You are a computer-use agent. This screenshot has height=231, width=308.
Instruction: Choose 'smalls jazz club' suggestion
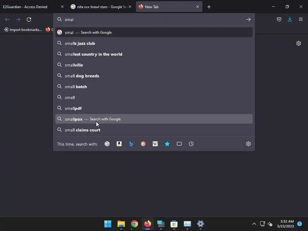click(154, 43)
